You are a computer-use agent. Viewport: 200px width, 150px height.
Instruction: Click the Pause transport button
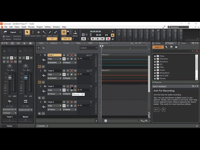coord(97,39)
